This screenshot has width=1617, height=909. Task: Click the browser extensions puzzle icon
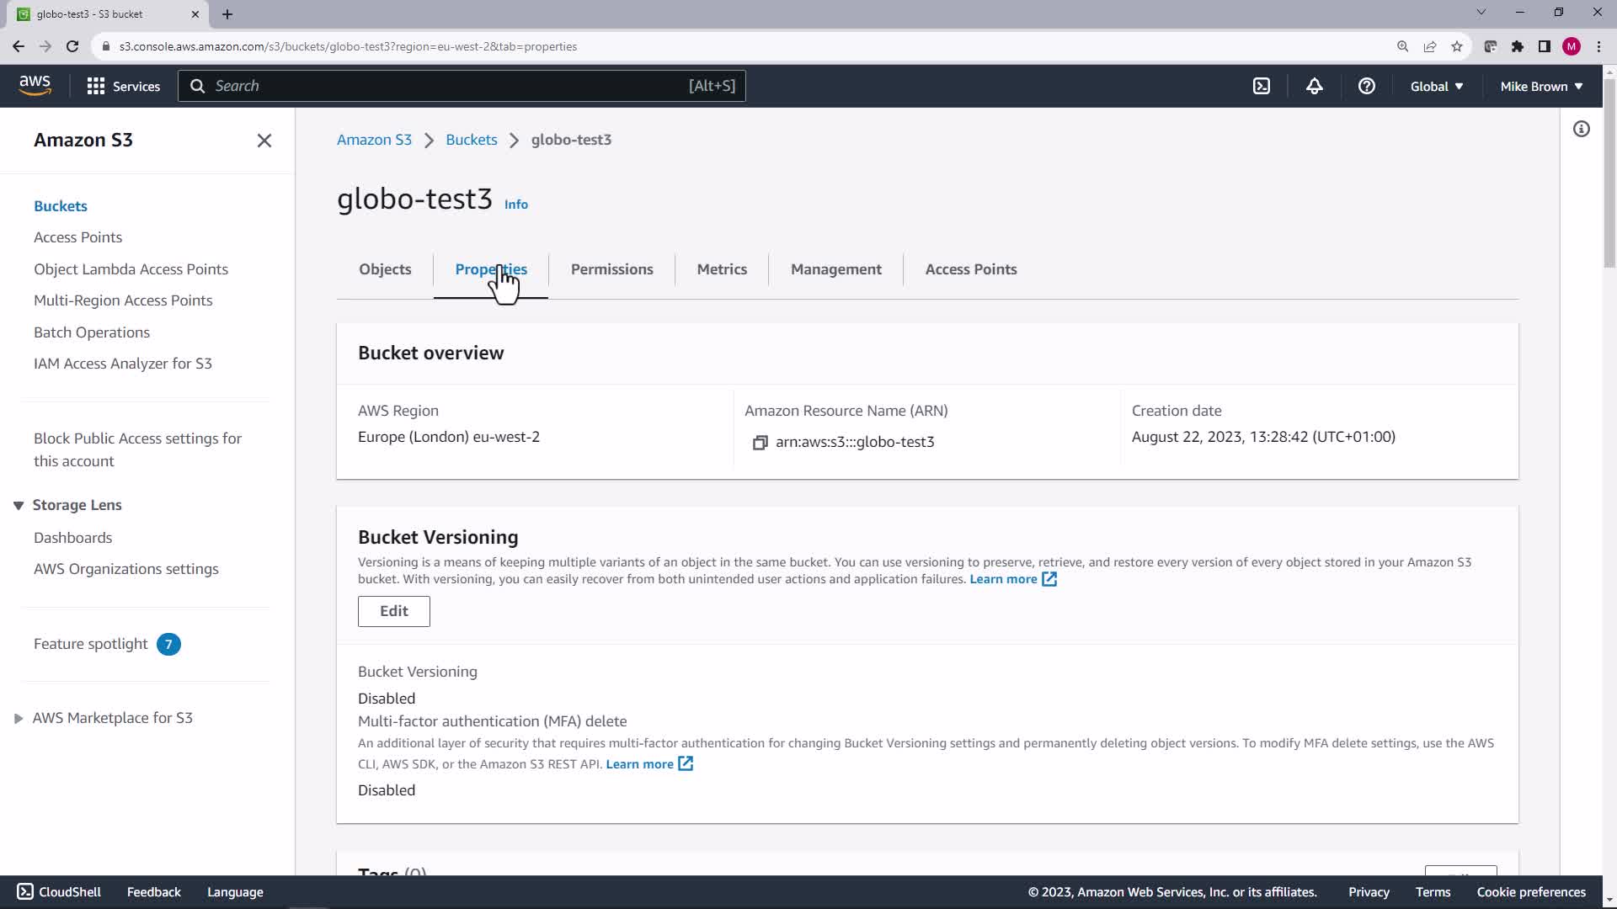[1517, 46]
